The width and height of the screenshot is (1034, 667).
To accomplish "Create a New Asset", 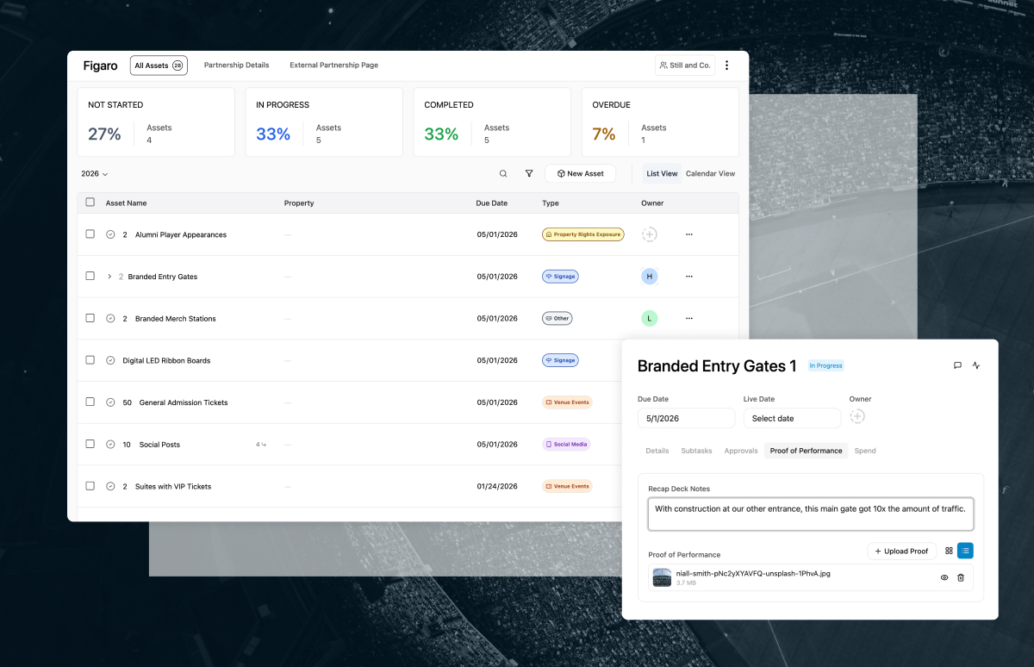I will pos(580,173).
